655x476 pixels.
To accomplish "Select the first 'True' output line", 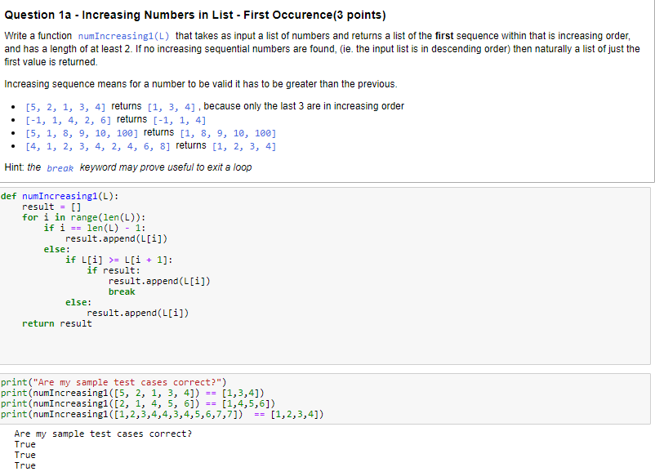I will click(25, 444).
